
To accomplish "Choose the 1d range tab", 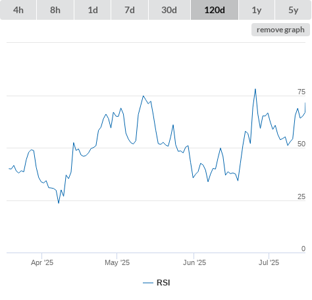I will pyautogui.click(x=93, y=10).
